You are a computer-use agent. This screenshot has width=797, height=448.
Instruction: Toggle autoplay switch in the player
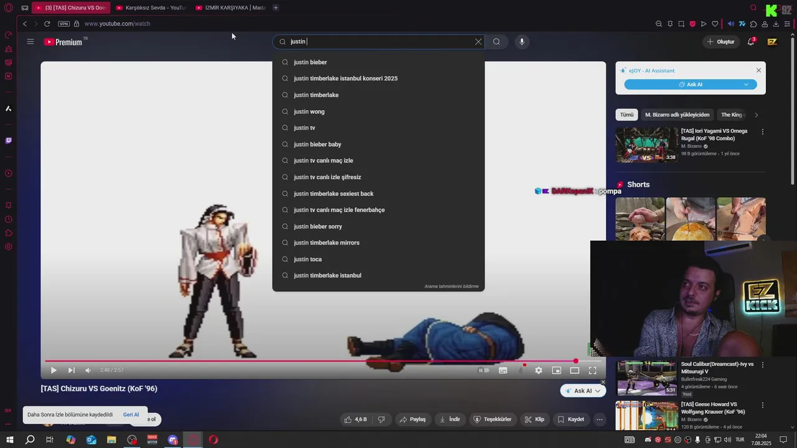pyautogui.click(x=483, y=370)
